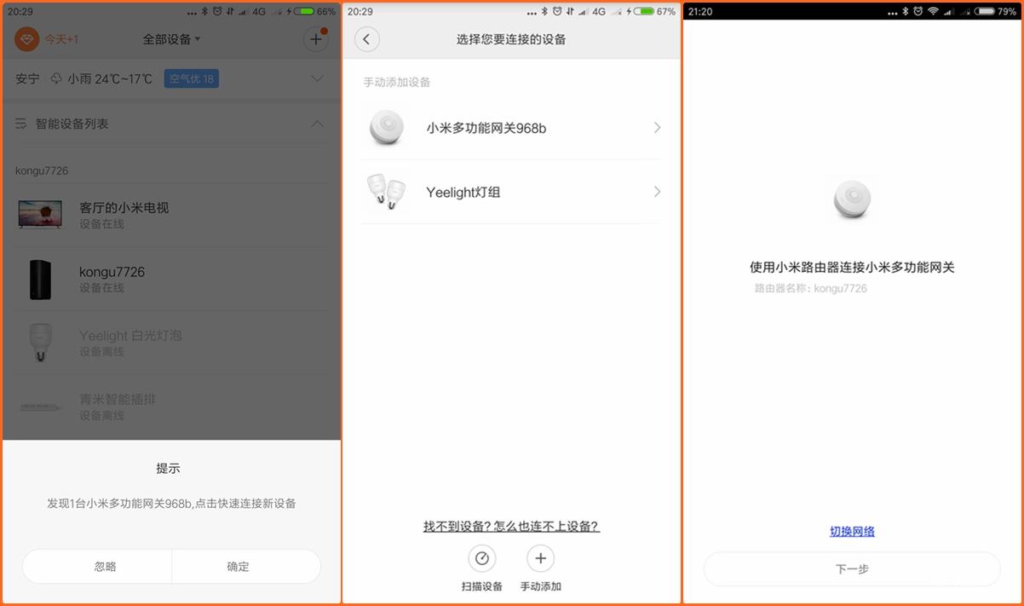Tap 确定 to connect the new gateway
This screenshot has width=1024, height=606.
[245, 566]
